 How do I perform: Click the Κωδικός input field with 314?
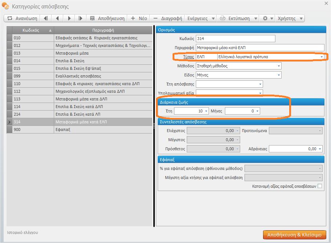pyautogui.click(x=235, y=39)
